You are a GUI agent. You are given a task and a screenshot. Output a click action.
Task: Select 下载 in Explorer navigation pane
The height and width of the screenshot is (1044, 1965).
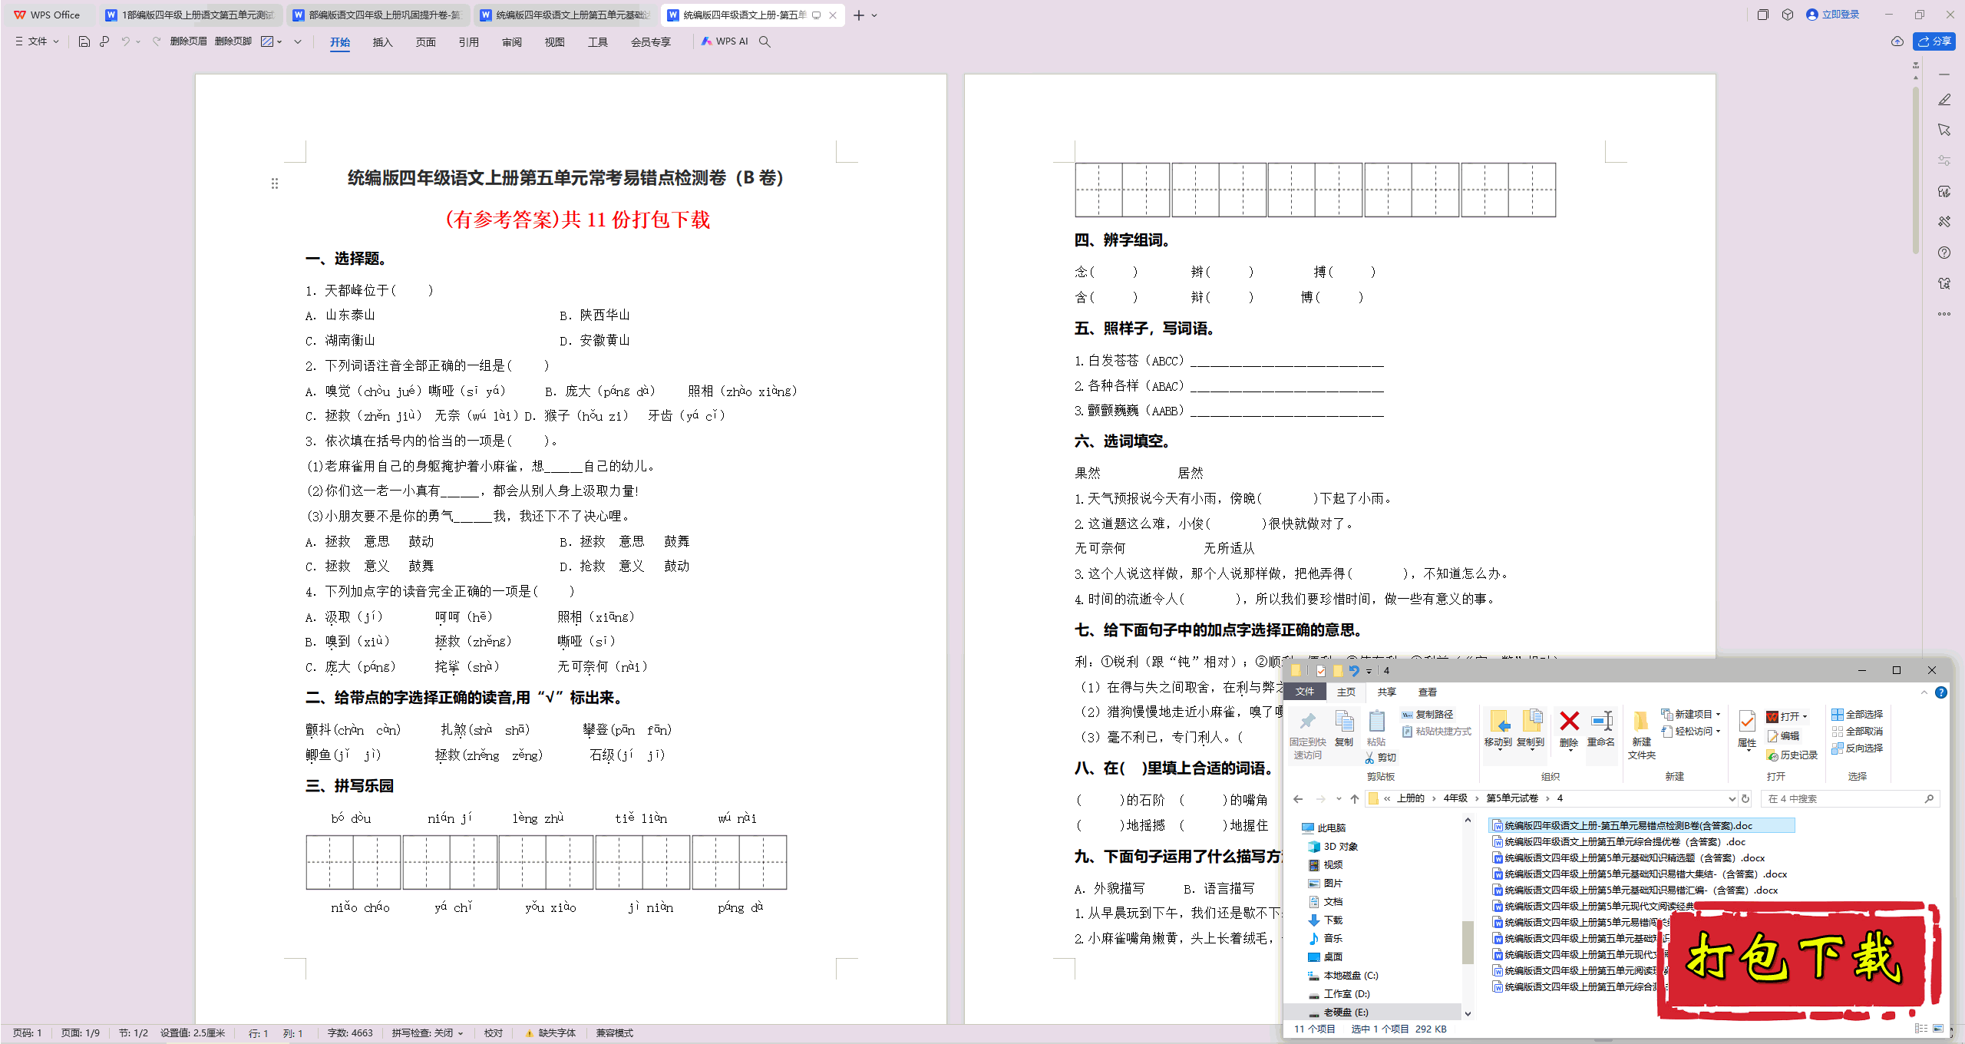[x=1325, y=920]
